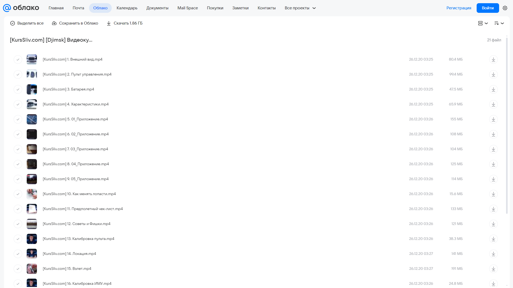Image resolution: width=513 pixels, height=288 pixels.
Task: Open the sort order dropdown
Action: click(499, 23)
